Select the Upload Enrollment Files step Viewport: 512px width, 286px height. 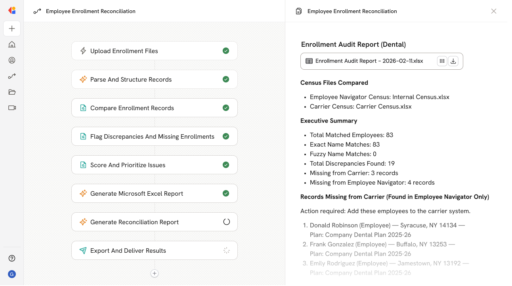pos(154,51)
